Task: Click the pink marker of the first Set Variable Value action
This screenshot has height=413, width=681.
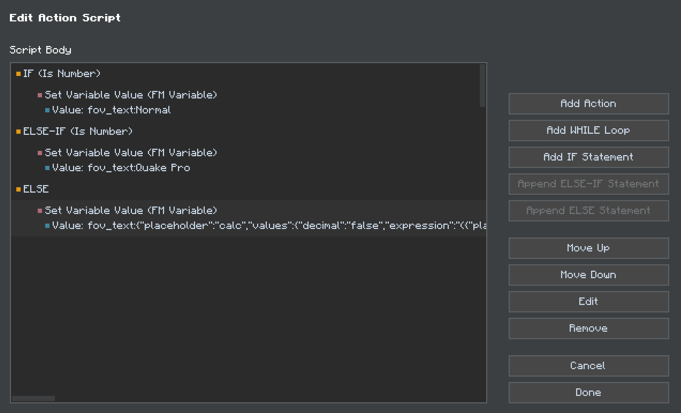Action: coord(40,95)
